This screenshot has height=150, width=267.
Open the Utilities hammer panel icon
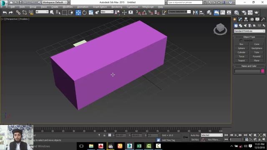pyautogui.click(x=263, y=20)
